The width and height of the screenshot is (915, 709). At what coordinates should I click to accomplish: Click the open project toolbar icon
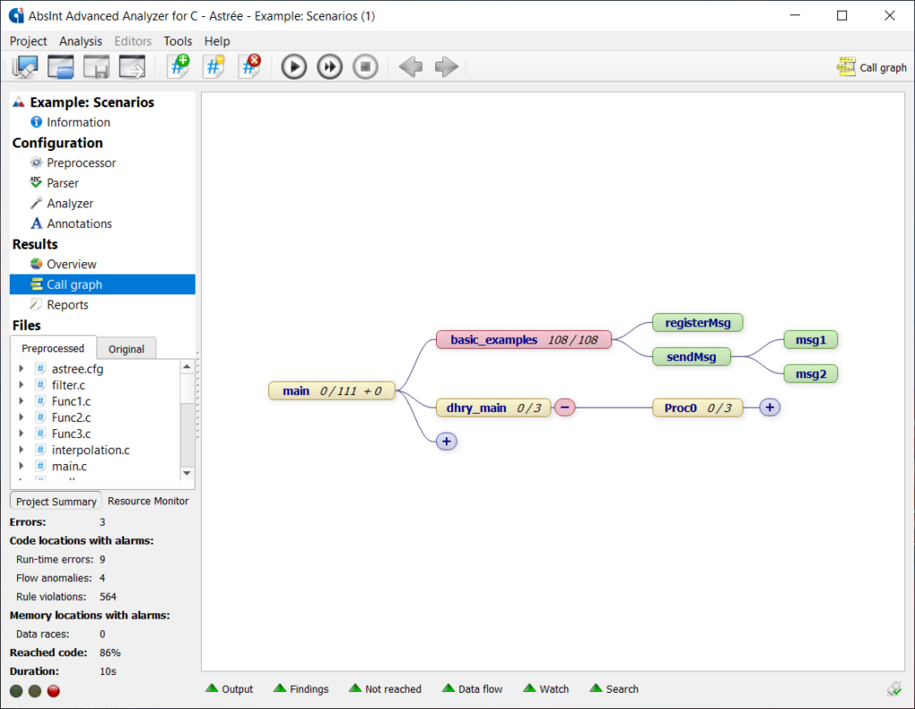[x=61, y=66]
